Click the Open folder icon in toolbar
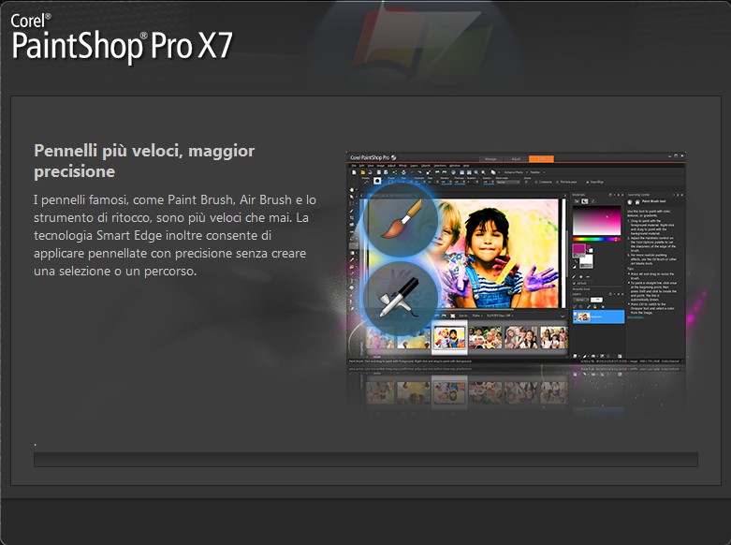Screen dimensions: 731x545 [x=362, y=172]
